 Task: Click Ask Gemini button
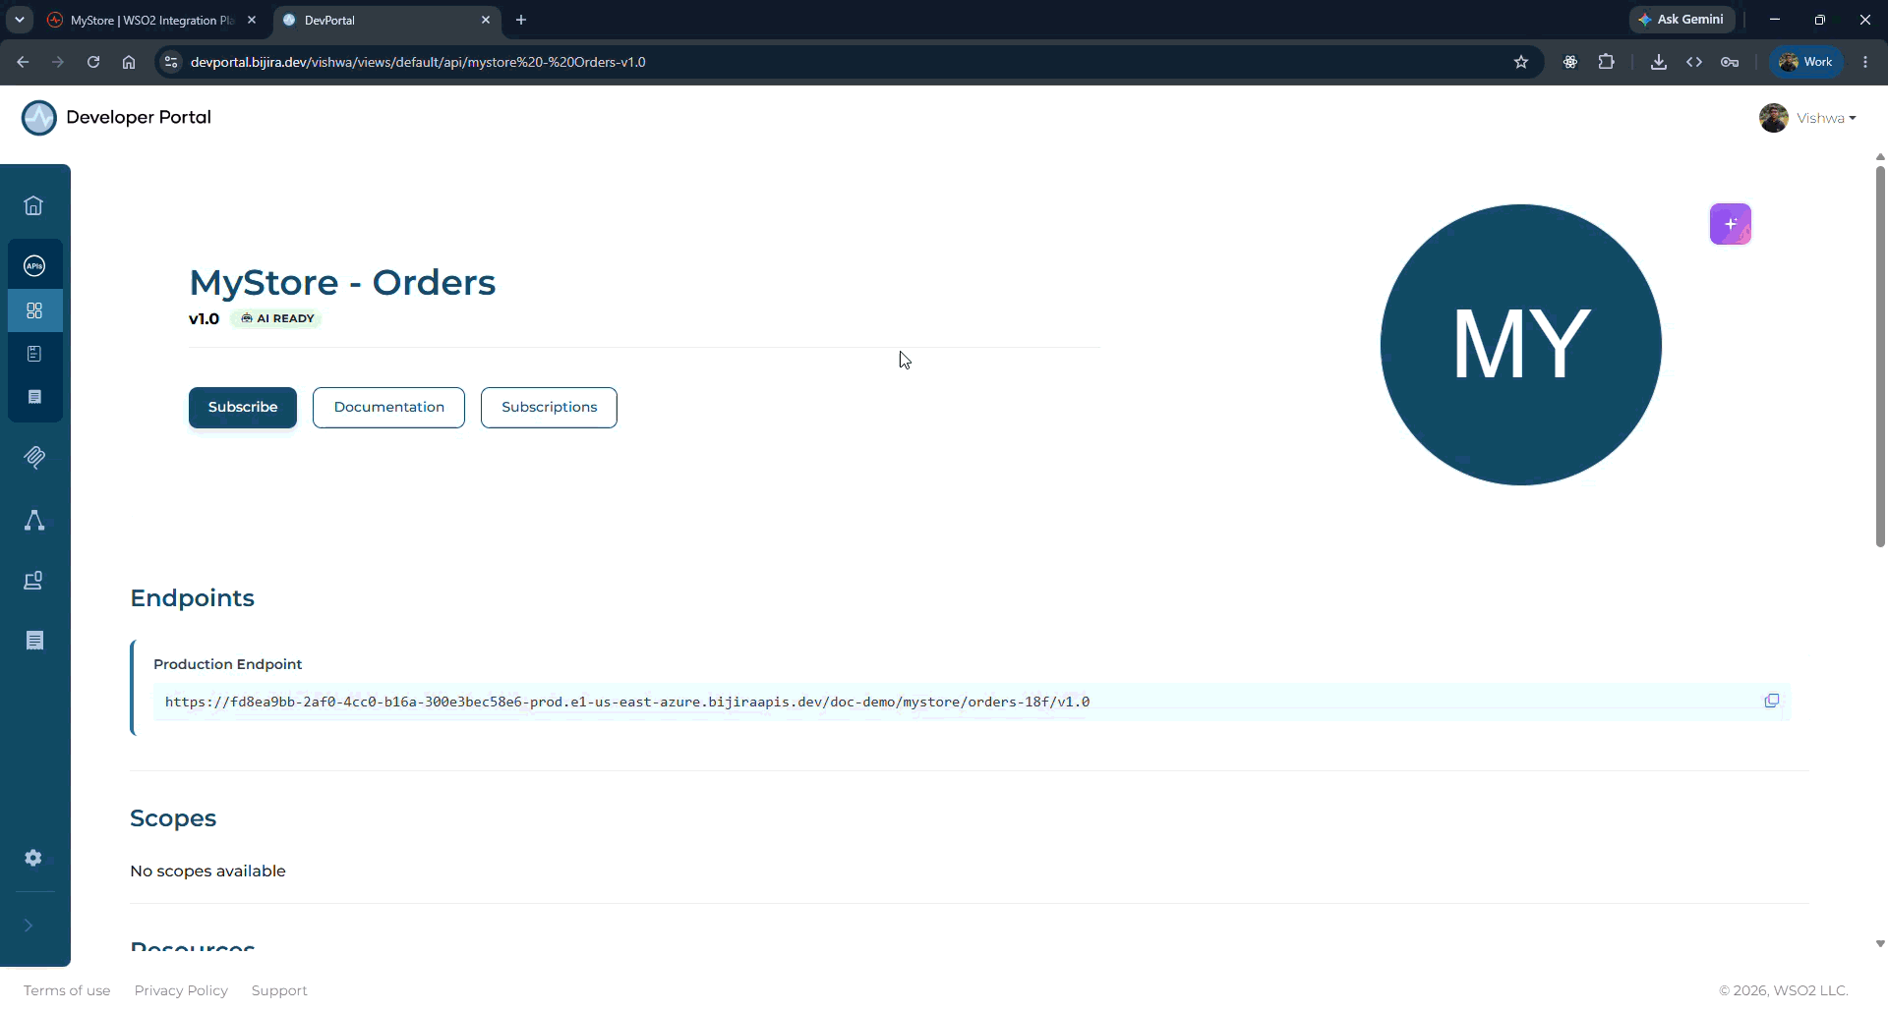point(1681,20)
